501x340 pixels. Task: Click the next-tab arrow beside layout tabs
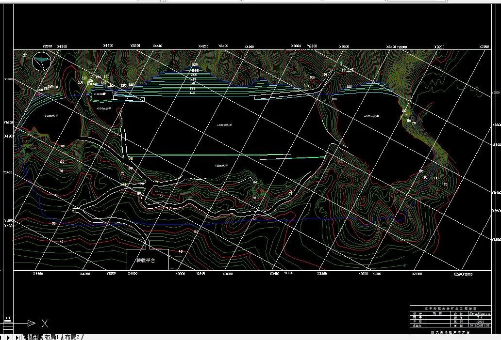9,337
